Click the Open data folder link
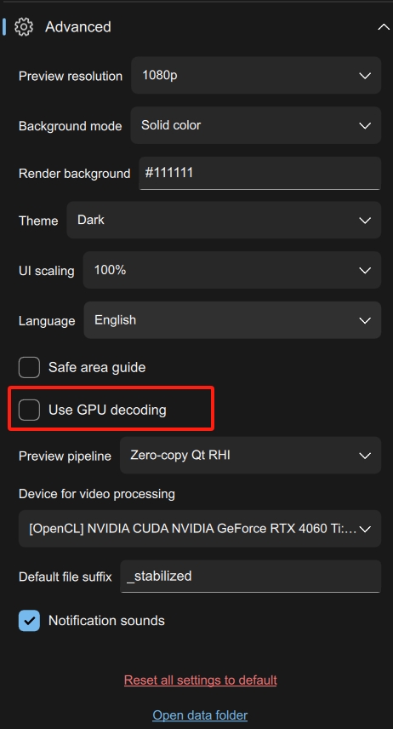 point(200,715)
